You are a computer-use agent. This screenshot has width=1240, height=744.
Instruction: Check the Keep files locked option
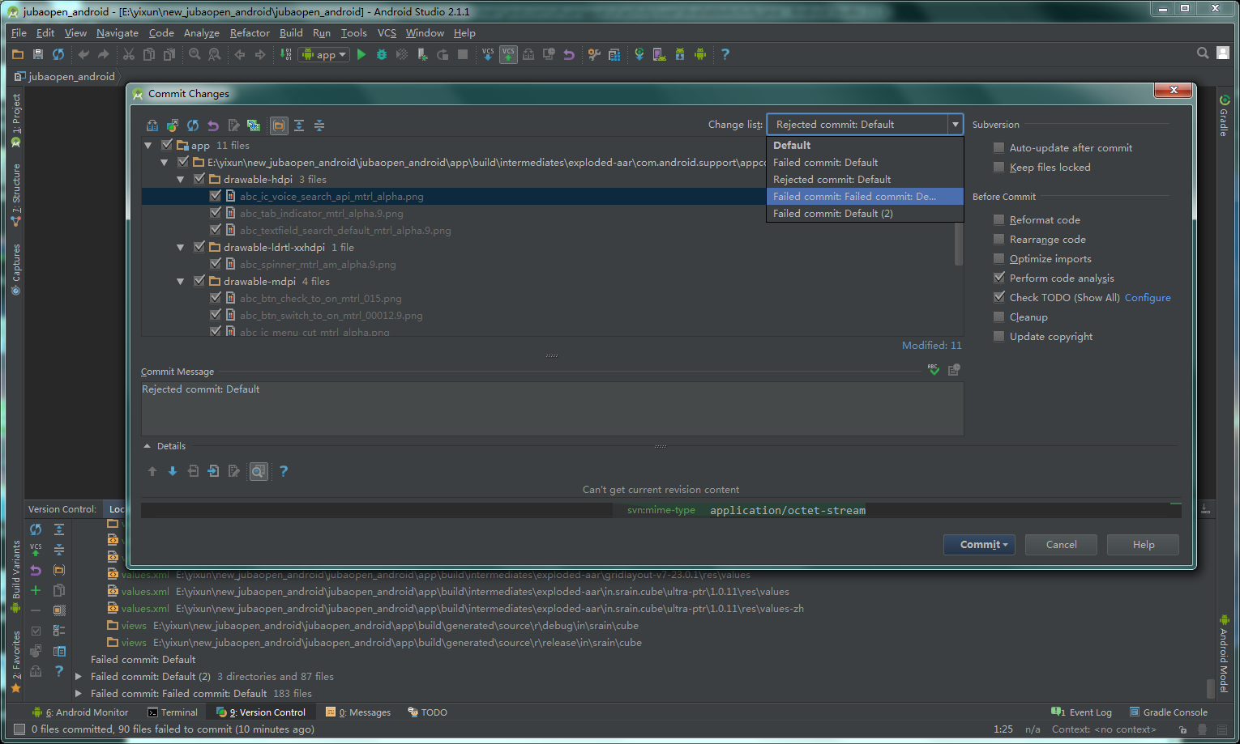click(x=999, y=168)
